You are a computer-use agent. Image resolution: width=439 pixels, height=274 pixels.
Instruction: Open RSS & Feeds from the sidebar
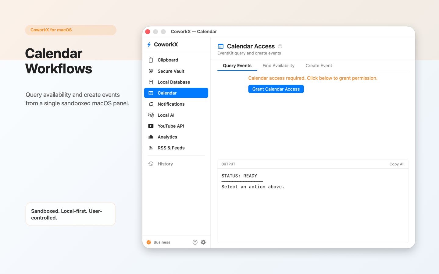point(176,148)
